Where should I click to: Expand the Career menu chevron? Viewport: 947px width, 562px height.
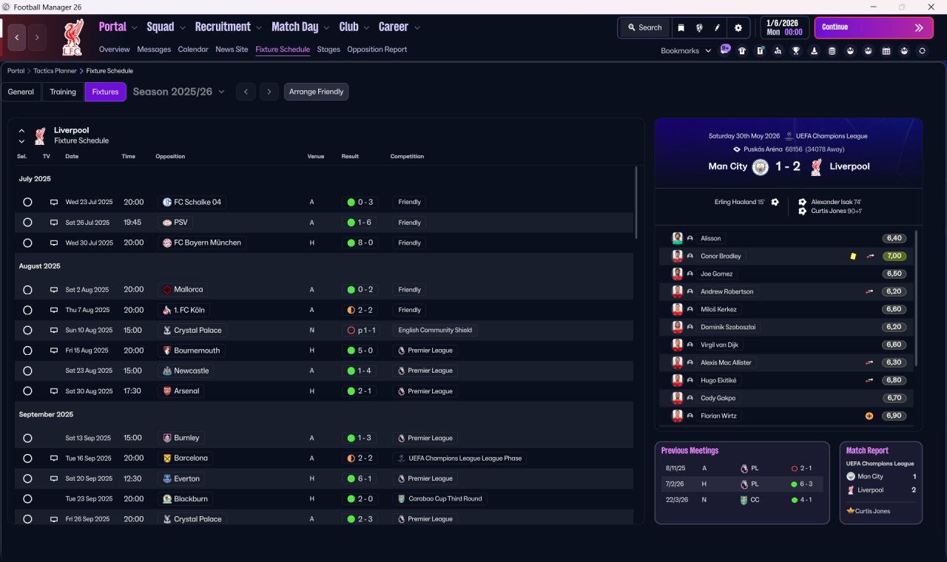point(417,28)
